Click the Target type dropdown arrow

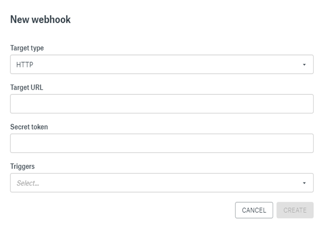(304, 65)
